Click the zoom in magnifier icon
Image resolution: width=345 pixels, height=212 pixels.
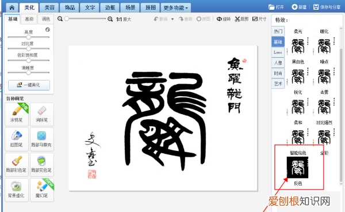tap(110, 19)
